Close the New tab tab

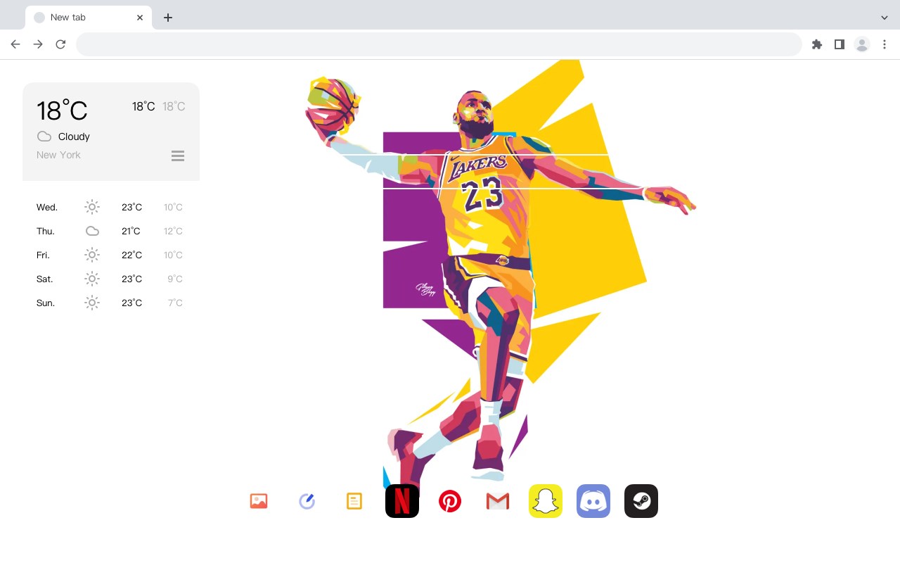point(141,18)
